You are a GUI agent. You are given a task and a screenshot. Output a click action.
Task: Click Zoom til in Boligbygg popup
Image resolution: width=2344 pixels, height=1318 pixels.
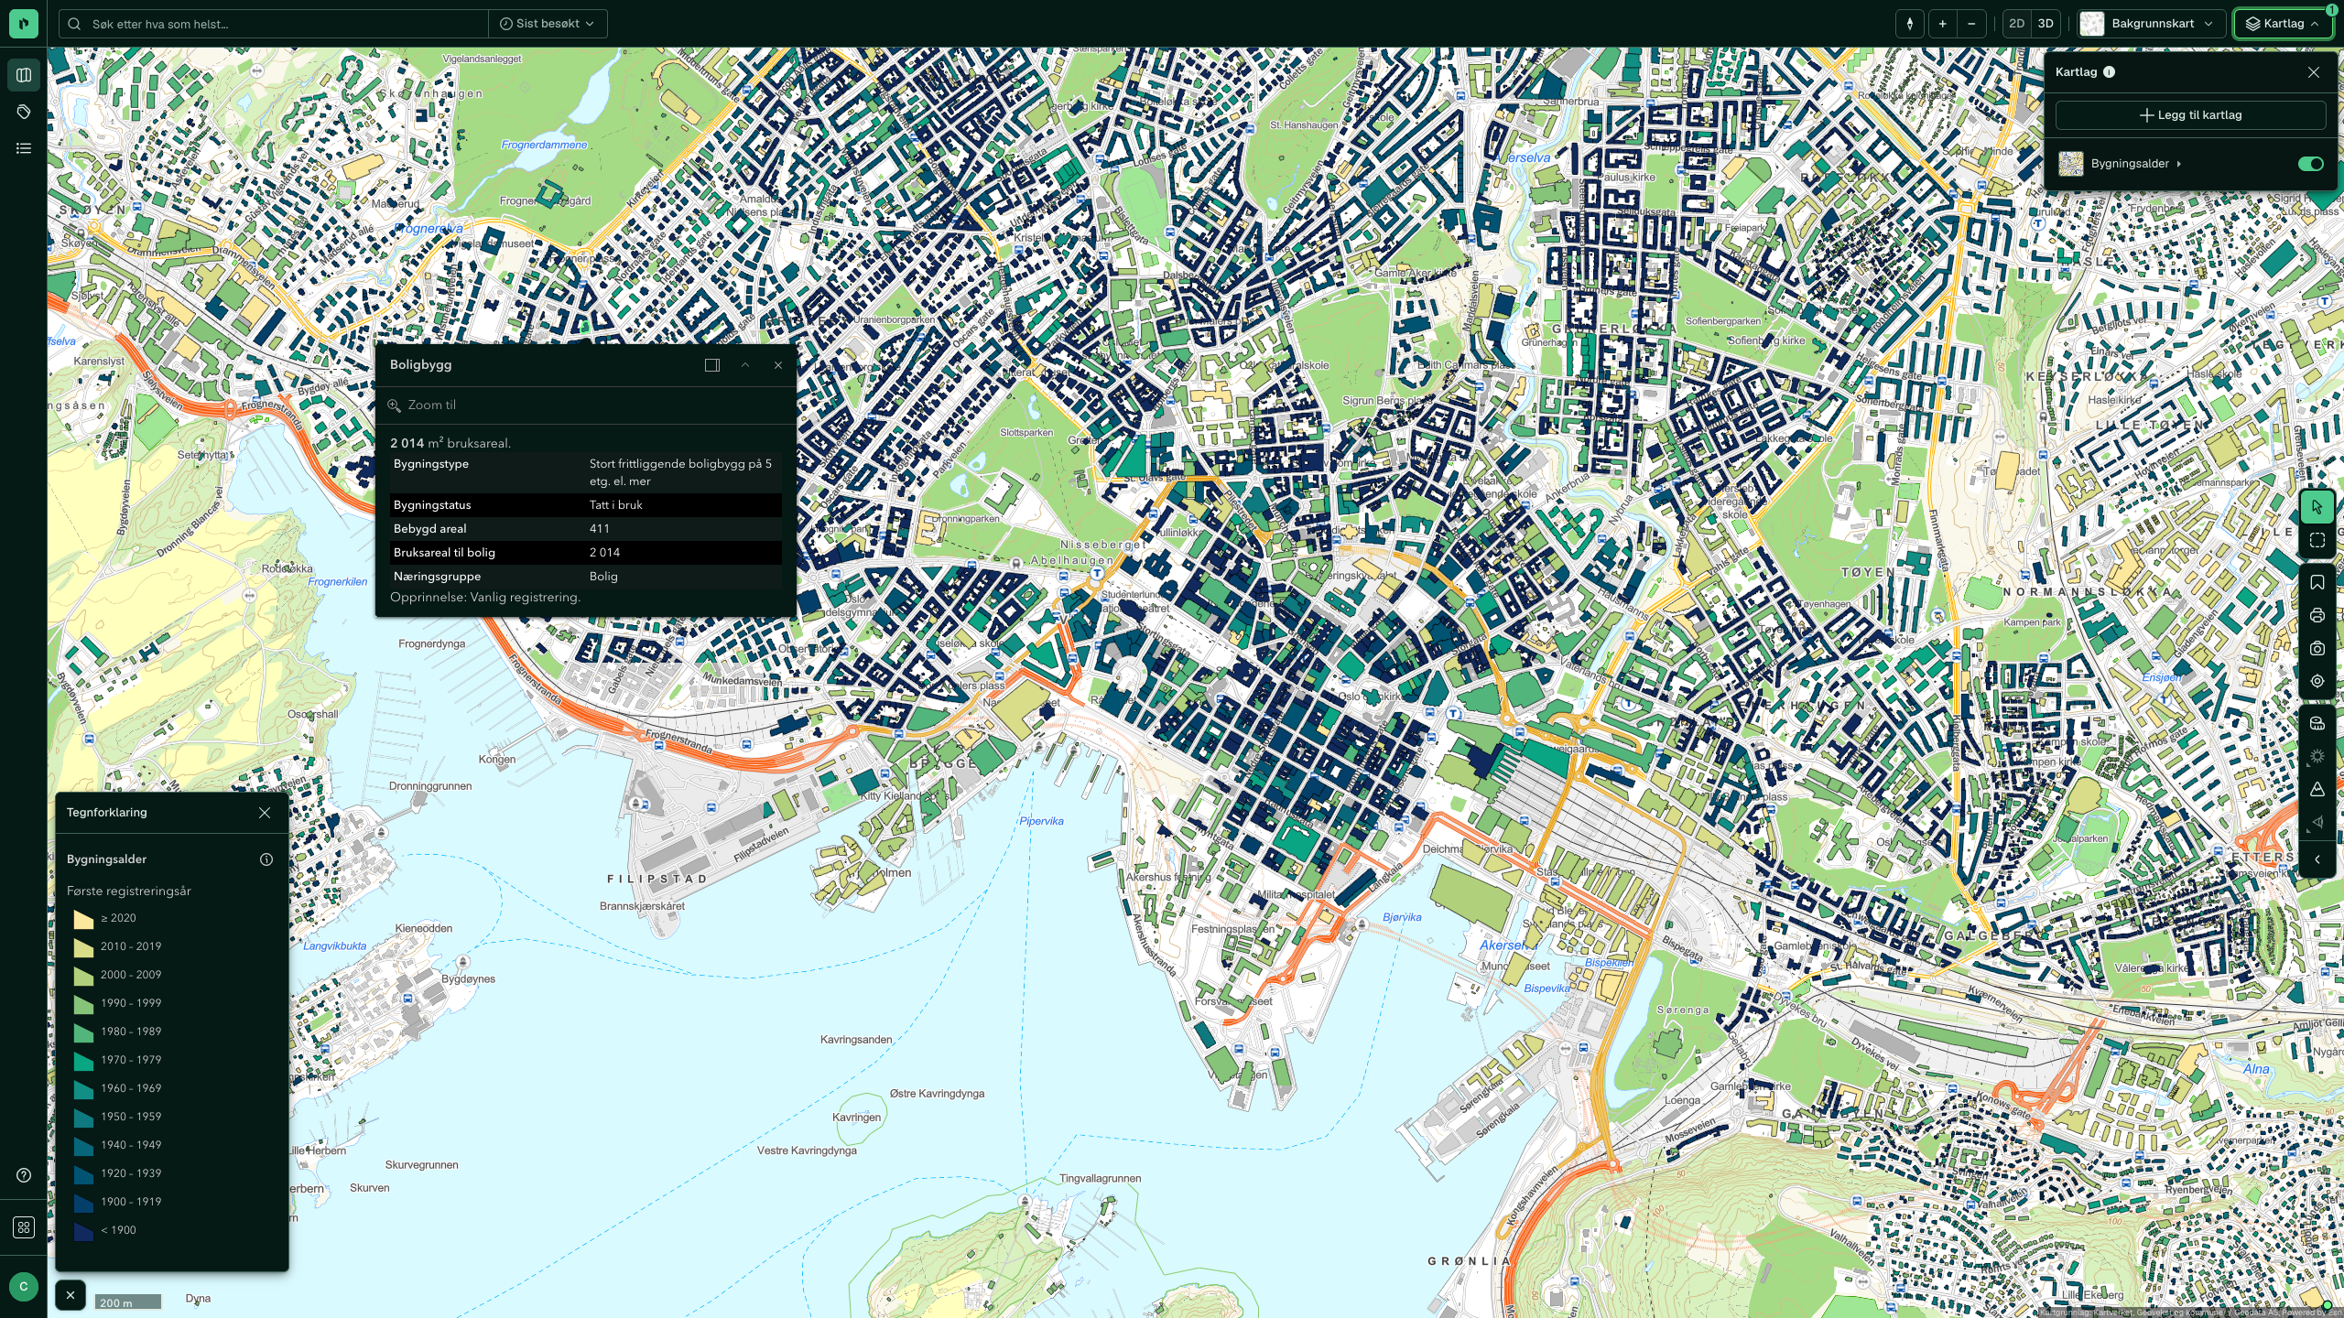(422, 405)
